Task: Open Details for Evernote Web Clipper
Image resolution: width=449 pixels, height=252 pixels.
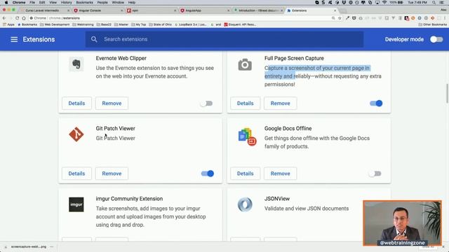Action: [x=76, y=104]
